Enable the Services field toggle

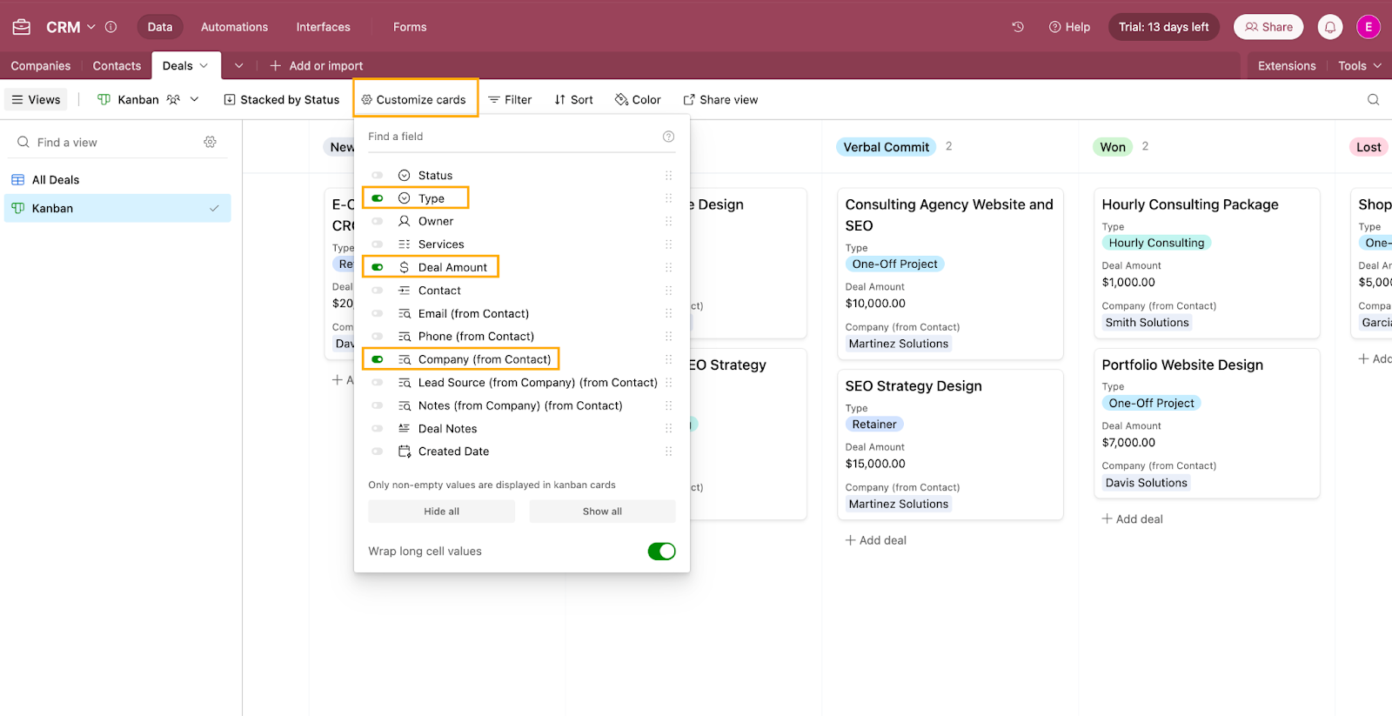point(378,244)
